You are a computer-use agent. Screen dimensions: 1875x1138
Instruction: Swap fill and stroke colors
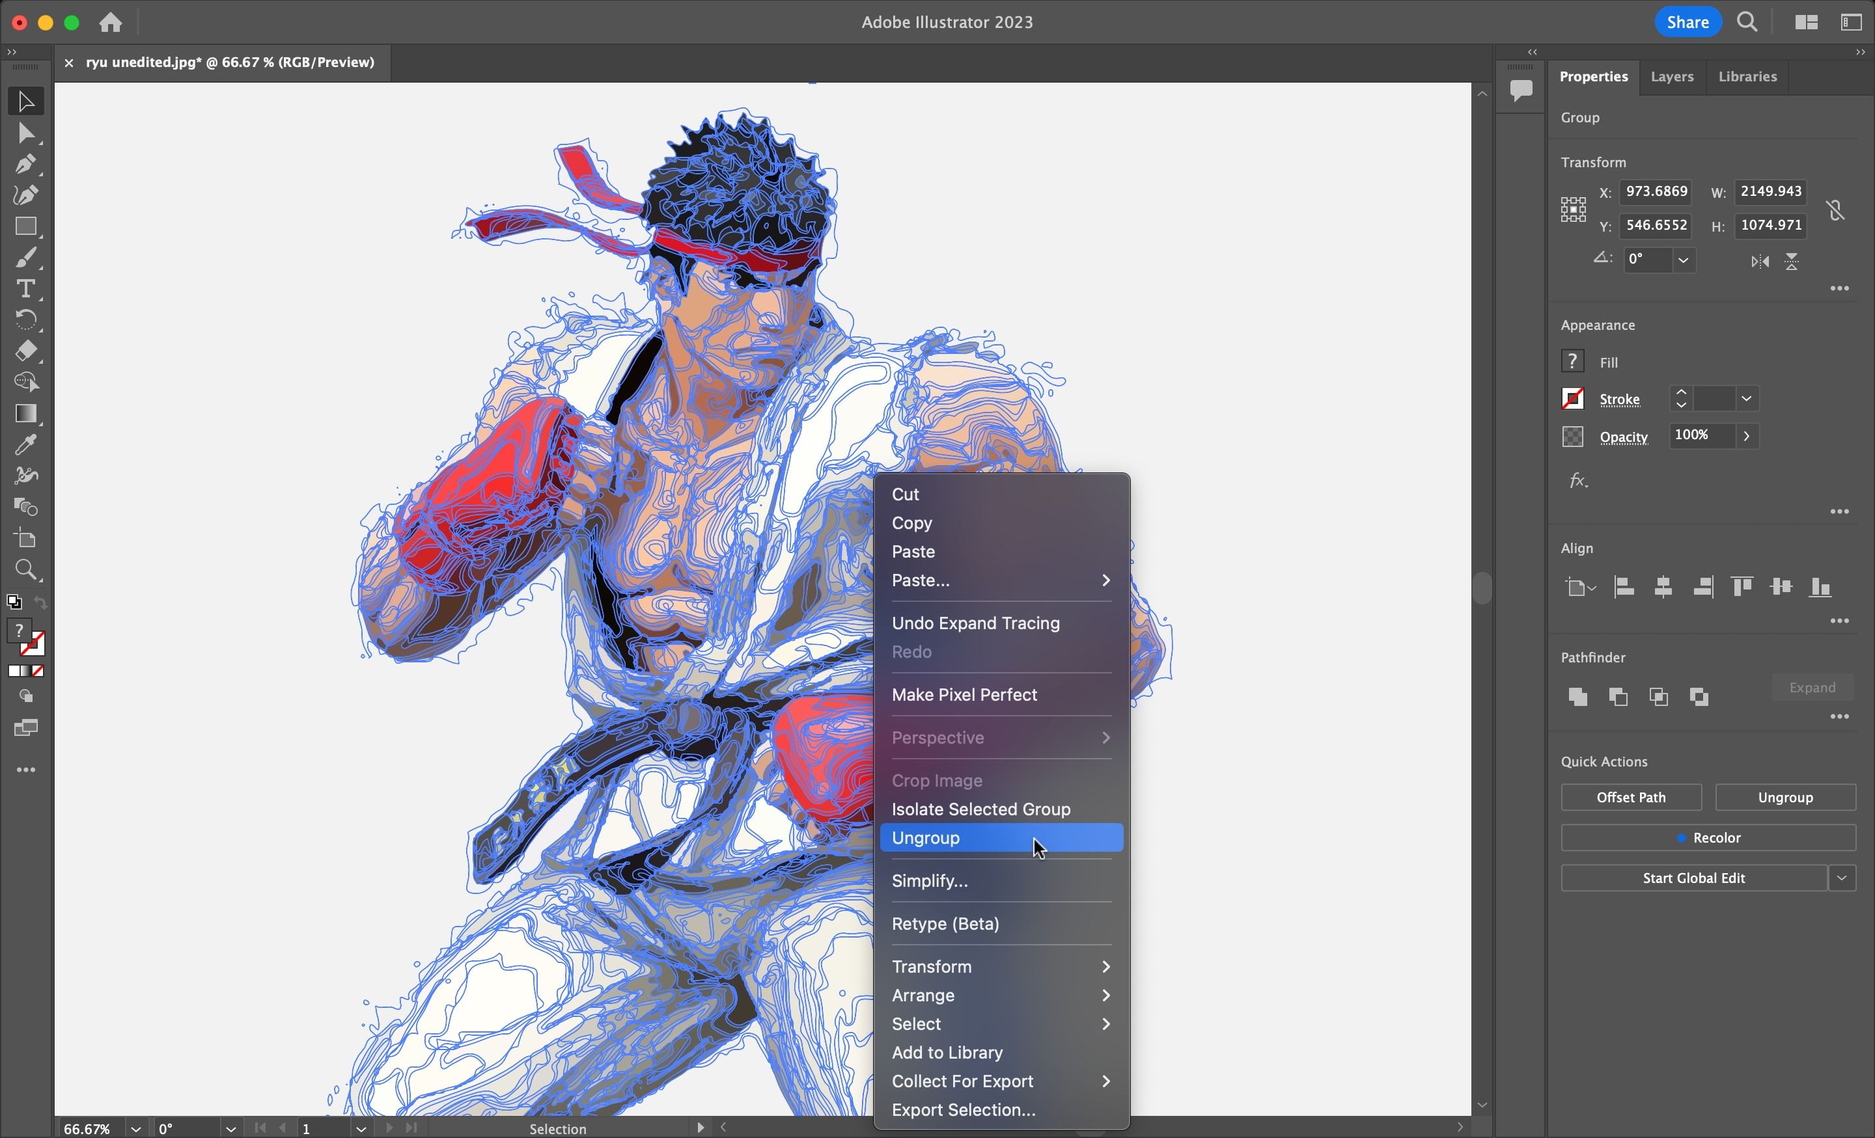[40, 603]
